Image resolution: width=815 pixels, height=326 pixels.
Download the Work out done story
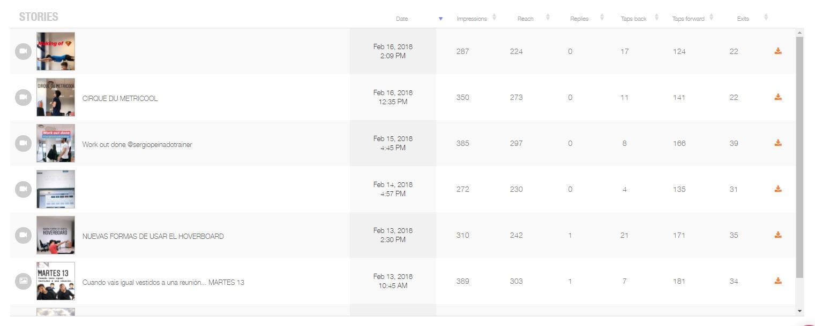[x=778, y=143]
